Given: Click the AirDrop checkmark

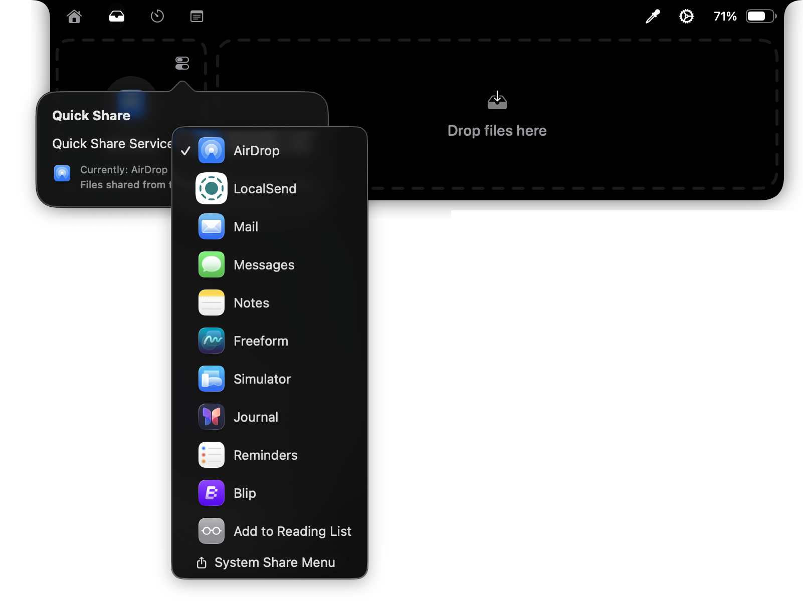Looking at the screenshot, I should coord(185,151).
